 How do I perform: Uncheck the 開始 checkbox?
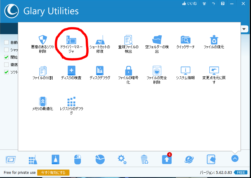[7, 57]
